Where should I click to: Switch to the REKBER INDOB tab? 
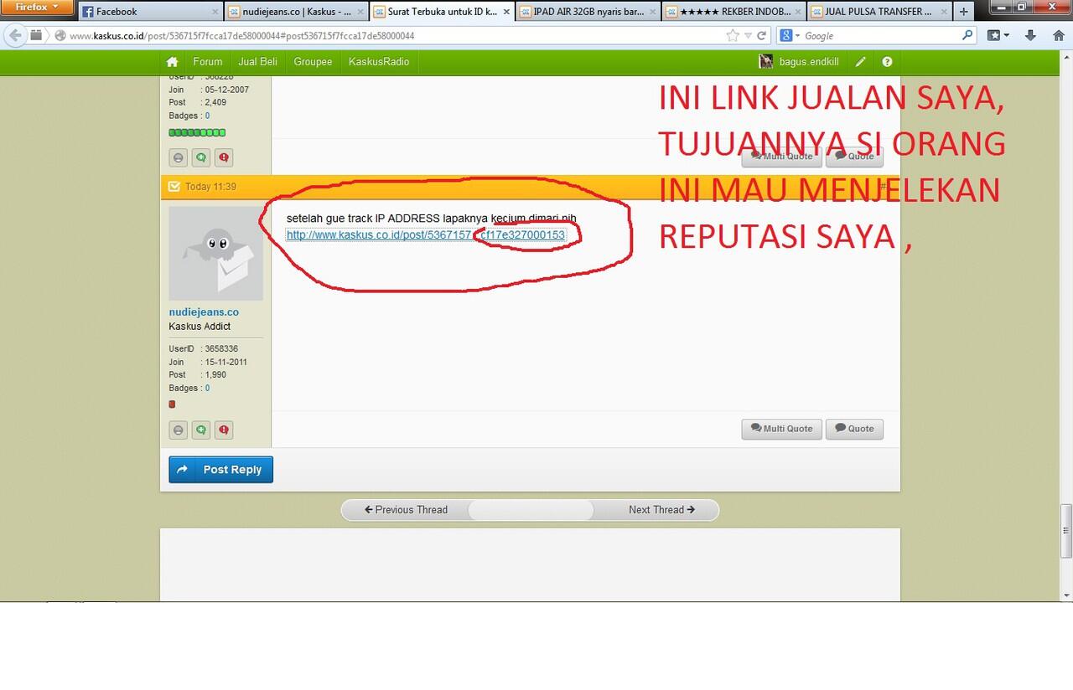(x=733, y=12)
